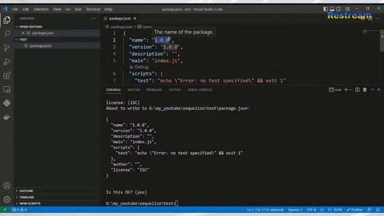Open the Selection menu
384x216 pixels.
click(x=41, y=9)
